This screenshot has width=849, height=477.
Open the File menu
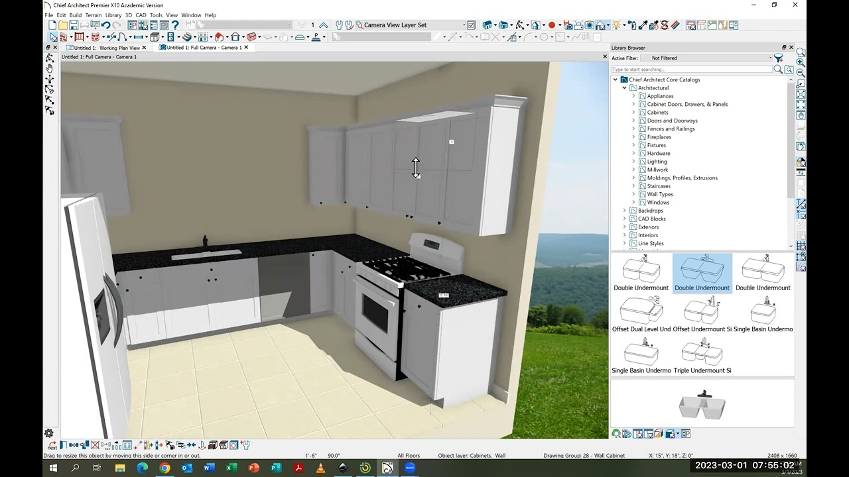click(x=48, y=15)
